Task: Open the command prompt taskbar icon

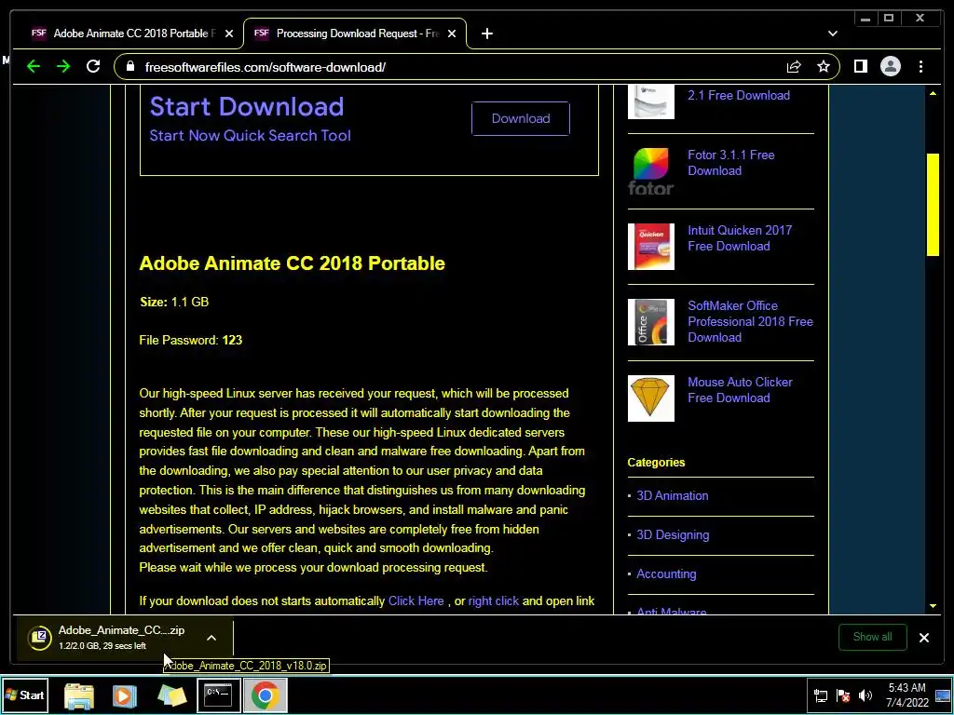Action: [218, 695]
